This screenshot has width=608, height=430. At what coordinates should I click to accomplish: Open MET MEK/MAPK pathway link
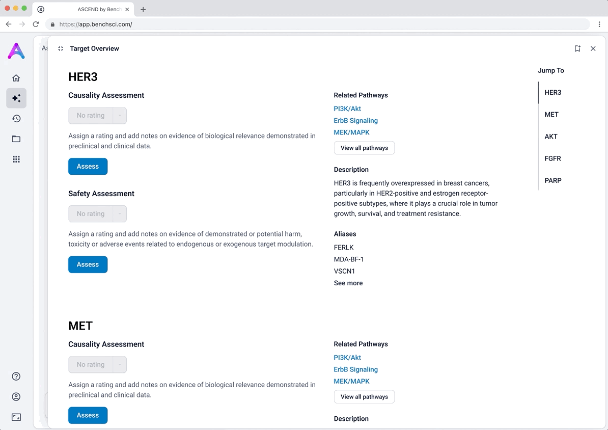pyautogui.click(x=352, y=381)
